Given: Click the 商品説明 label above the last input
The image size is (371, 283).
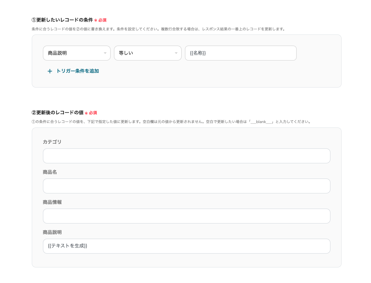Looking at the screenshot, I should point(52,232).
